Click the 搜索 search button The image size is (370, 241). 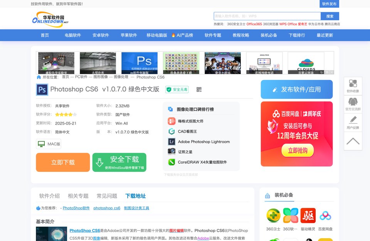click(x=330, y=16)
